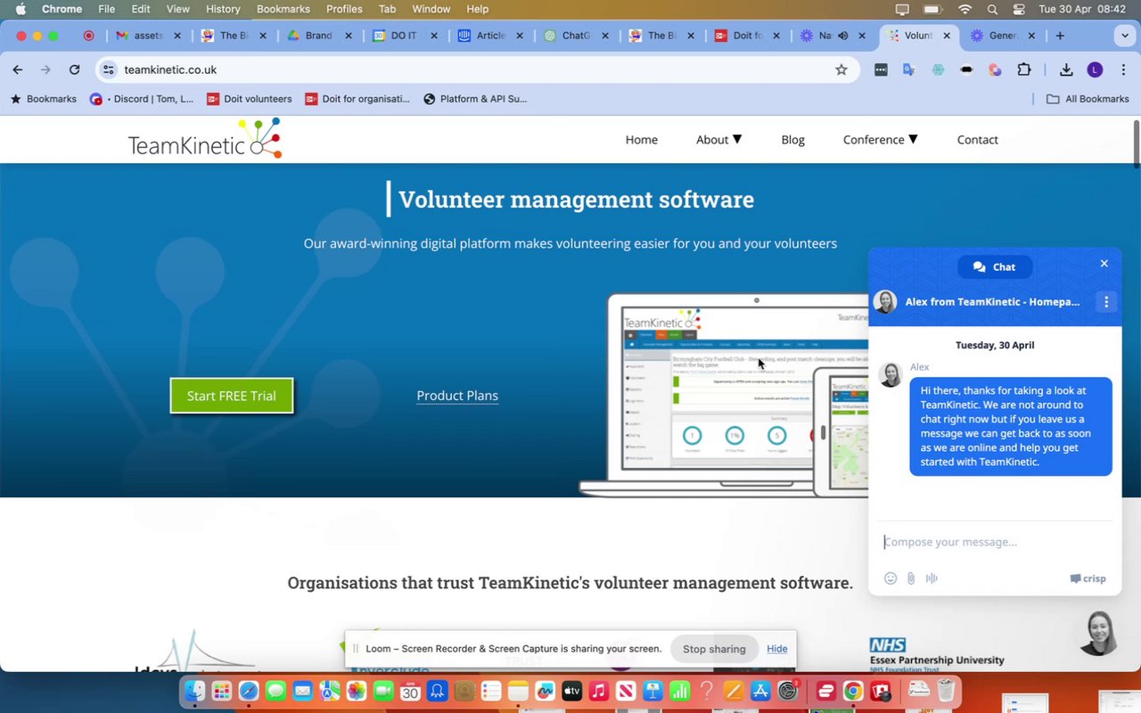Click the purple L profile avatar
The width and height of the screenshot is (1141, 713).
[1095, 70]
